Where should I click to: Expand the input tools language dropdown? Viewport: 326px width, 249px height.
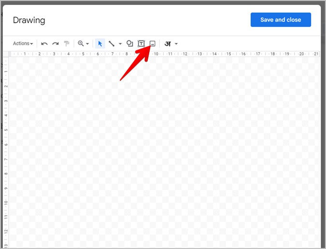(x=176, y=43)
